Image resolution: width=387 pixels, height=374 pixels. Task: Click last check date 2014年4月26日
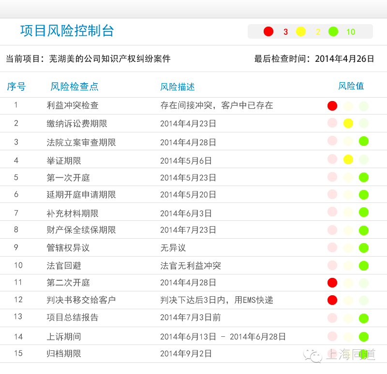344,58
